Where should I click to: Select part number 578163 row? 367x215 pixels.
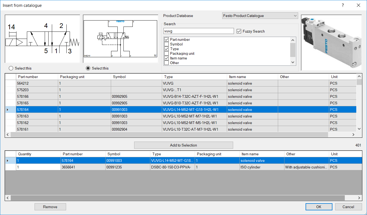[181, 116]
